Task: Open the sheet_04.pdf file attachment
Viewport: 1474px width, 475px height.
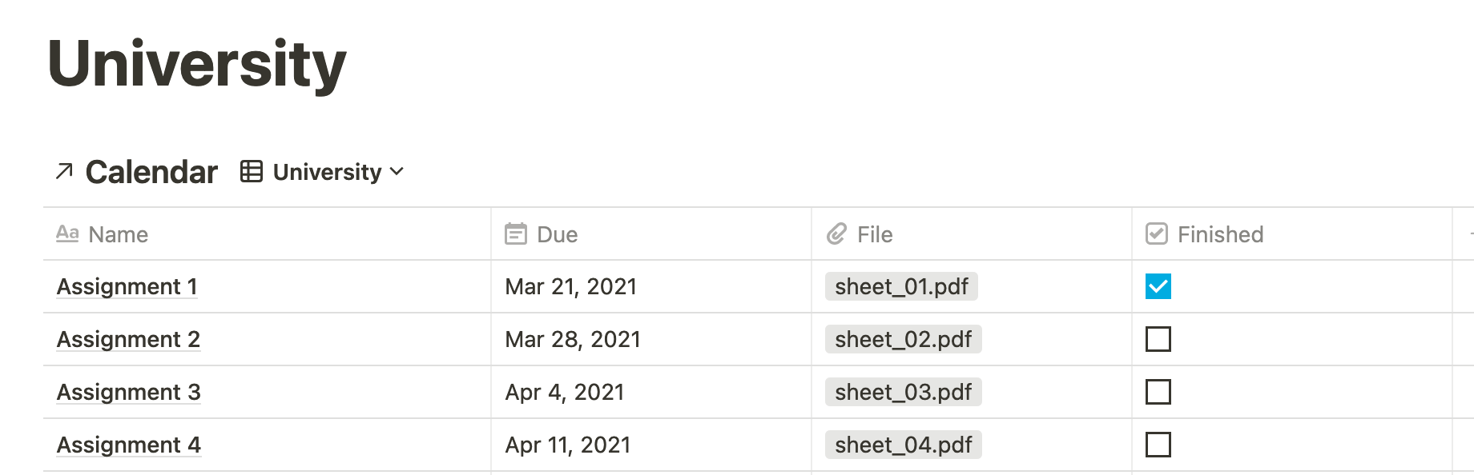Action: [903, 445]
